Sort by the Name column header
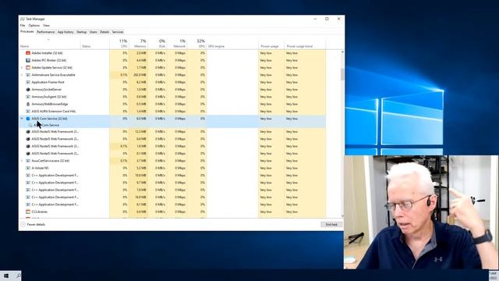Image resolution: width=499 pixels, height=281 pixels. (50, 43)
